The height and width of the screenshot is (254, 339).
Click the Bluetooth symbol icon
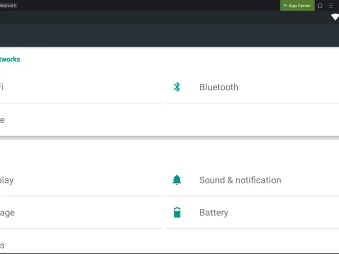[x=177, y=87]
